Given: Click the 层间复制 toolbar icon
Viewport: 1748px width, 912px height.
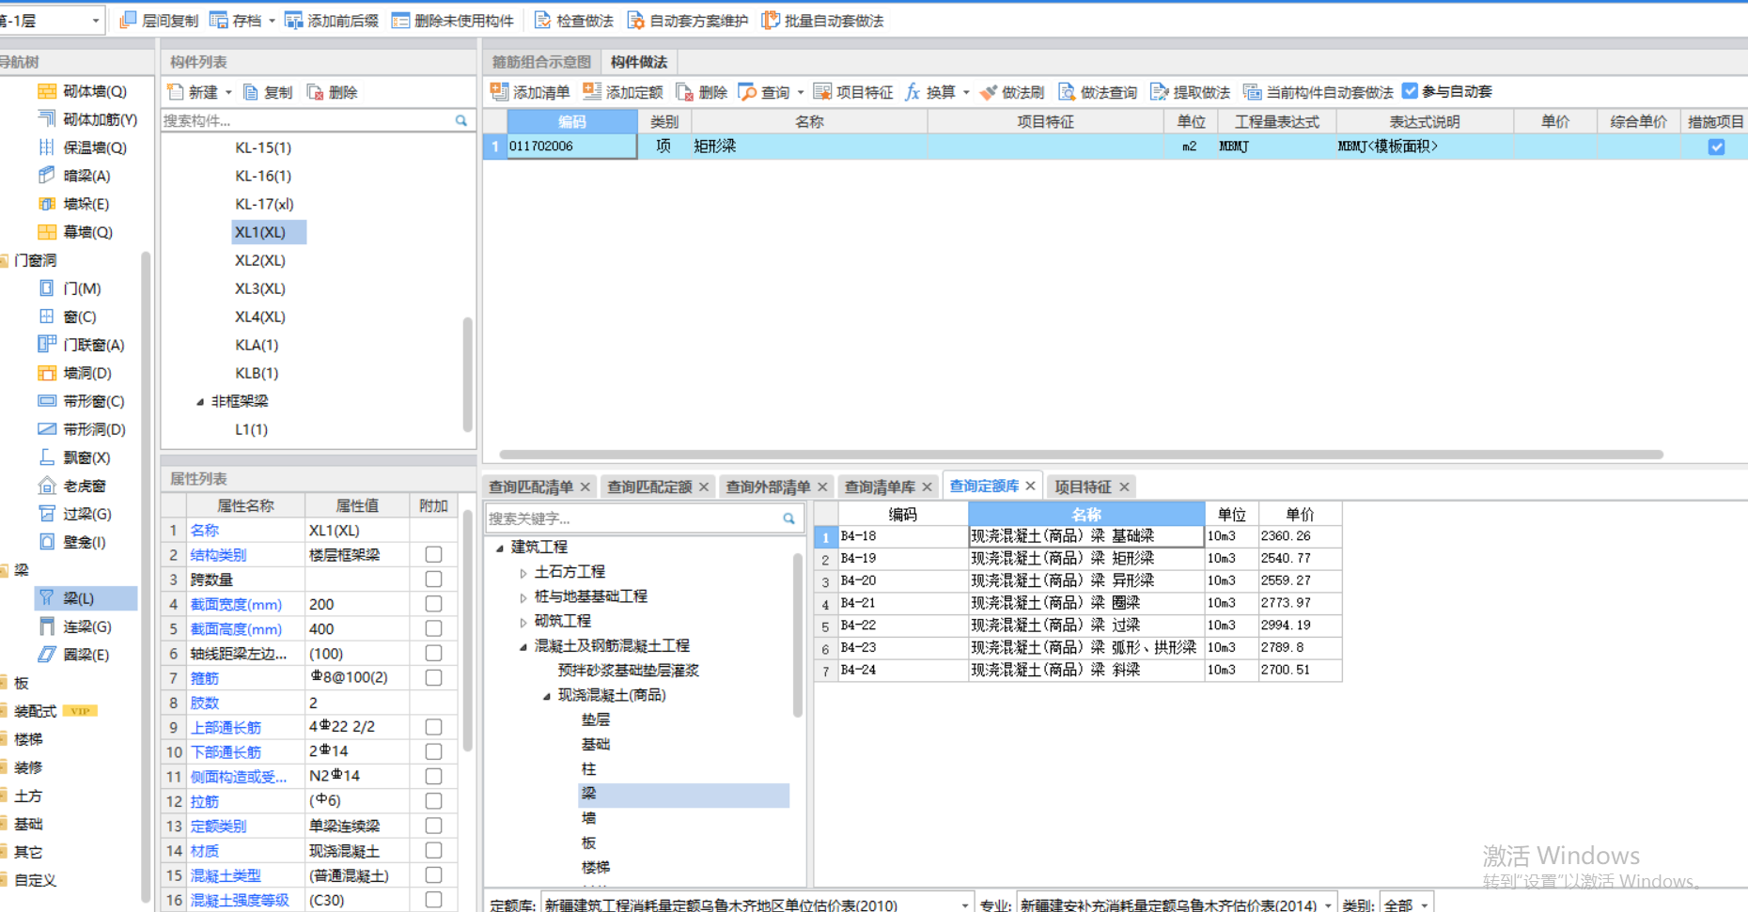Looking at the screenshot, I should point(129,20).
